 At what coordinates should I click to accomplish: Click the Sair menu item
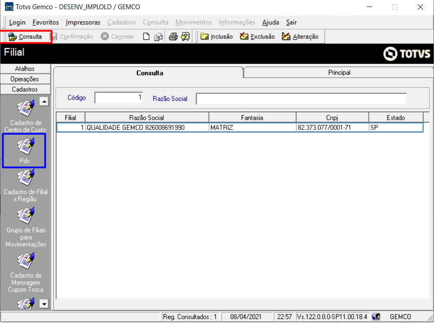point(291,22)
